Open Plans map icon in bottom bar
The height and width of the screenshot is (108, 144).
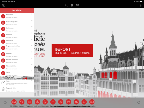tap(69, 102)
